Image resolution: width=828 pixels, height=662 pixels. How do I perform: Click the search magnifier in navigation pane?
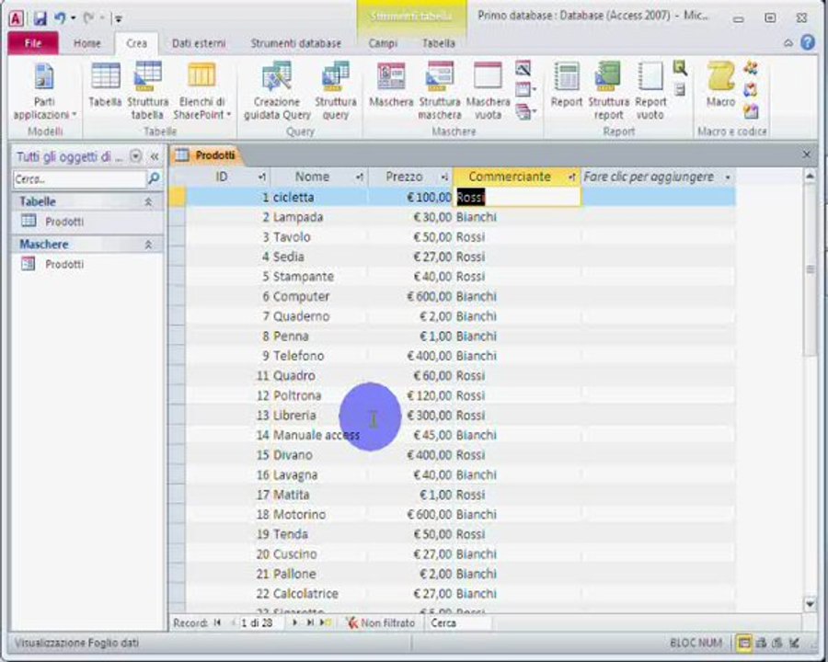point(154,178)
